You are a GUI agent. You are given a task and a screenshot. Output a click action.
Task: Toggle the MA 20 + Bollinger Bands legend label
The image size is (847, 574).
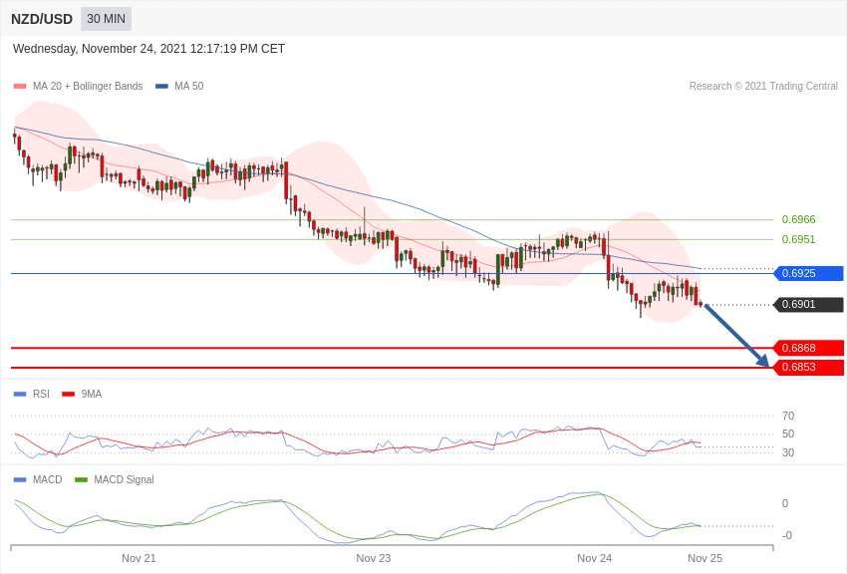[x=88, y=87]
